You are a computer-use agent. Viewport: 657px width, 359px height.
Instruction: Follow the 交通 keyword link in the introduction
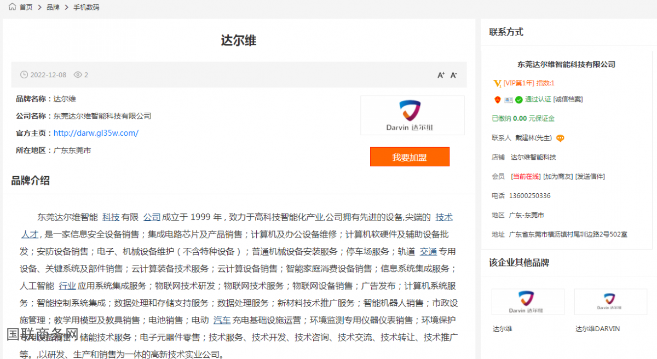[428, 252]
